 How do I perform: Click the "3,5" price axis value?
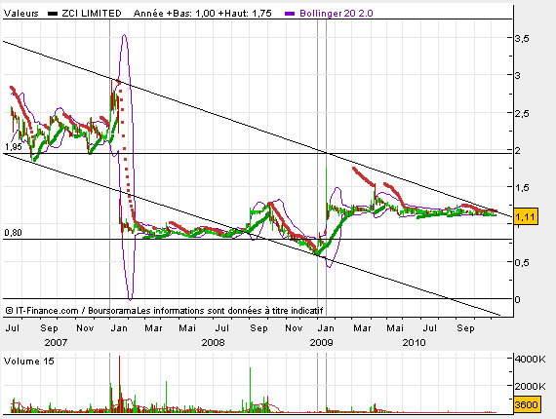(x=522, y=38)
